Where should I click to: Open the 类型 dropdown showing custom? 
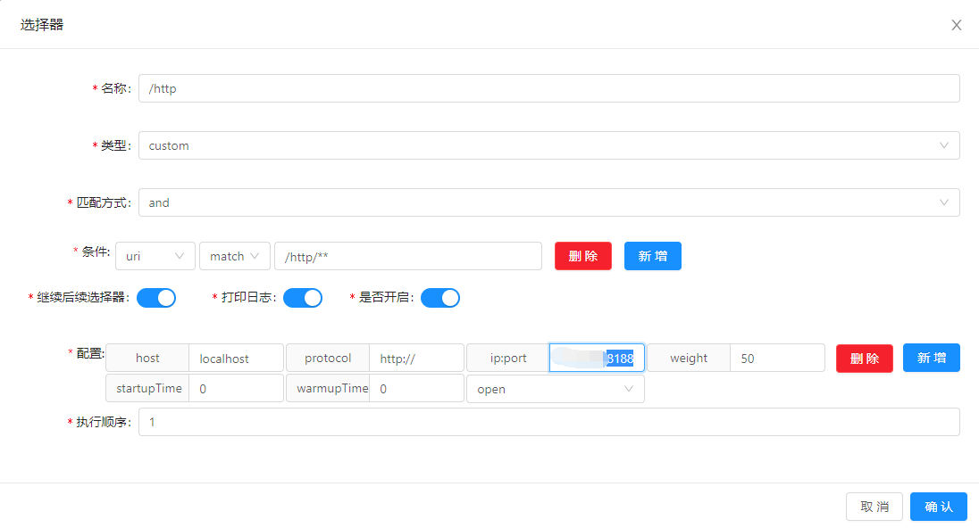coord(548,145)
